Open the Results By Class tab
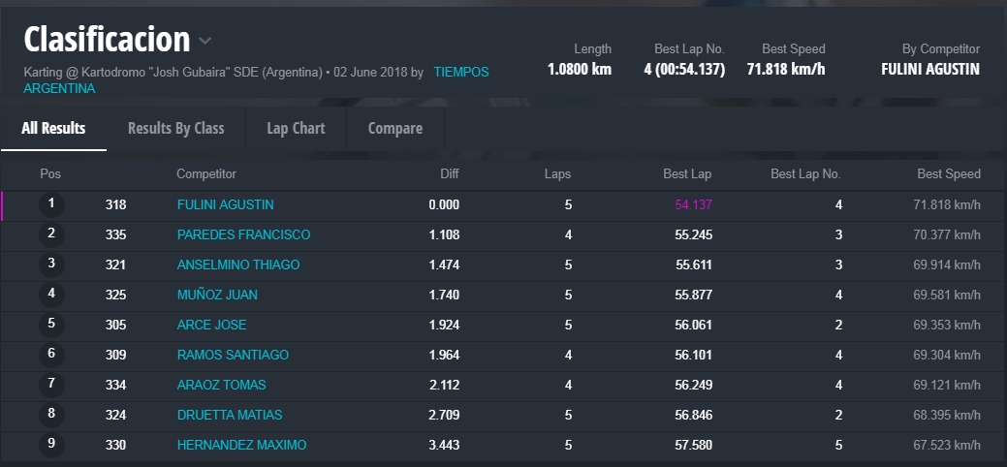 pos(175,128)
